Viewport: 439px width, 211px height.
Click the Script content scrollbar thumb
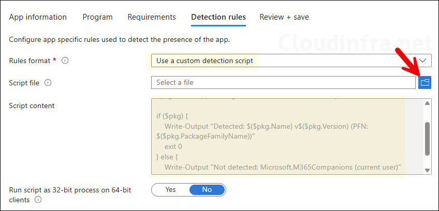[427, 138]
